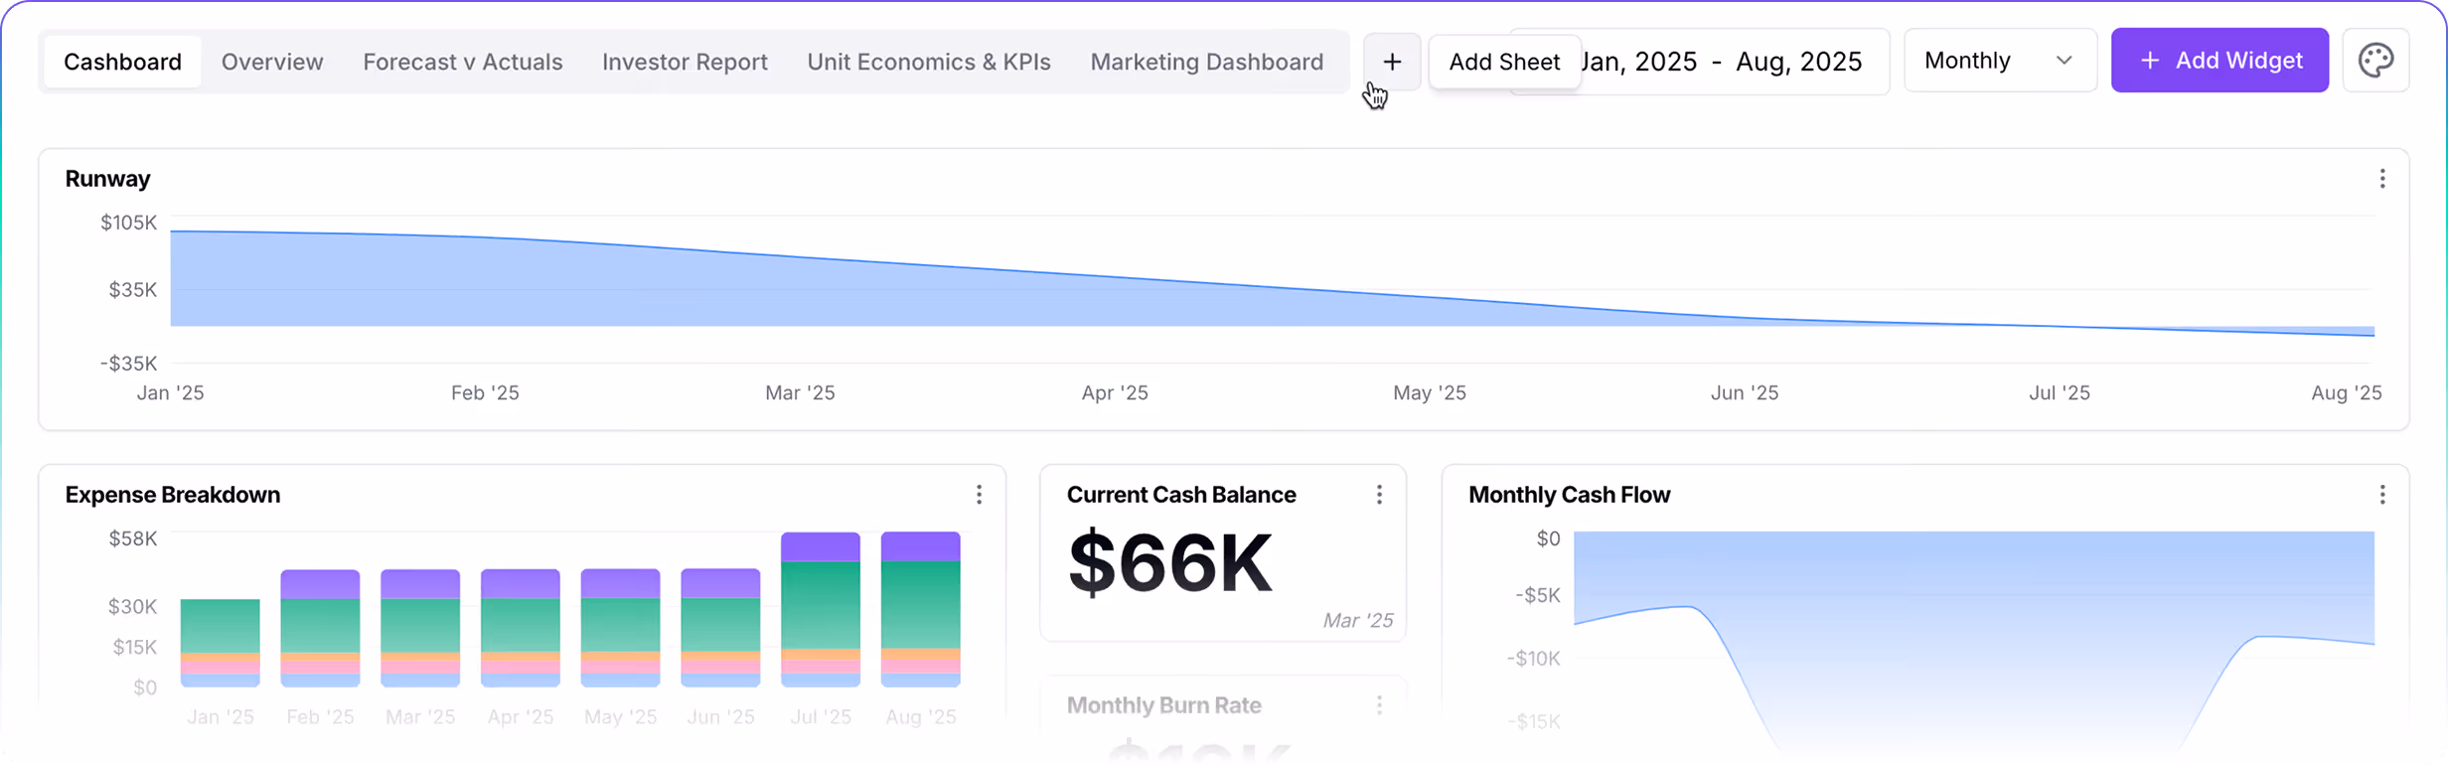
Task: Go to the Marketing Dashboard tab
Action: 1207,62
